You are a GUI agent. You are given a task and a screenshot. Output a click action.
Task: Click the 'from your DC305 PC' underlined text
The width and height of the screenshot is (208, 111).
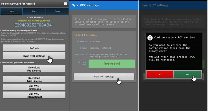(36, 39)
